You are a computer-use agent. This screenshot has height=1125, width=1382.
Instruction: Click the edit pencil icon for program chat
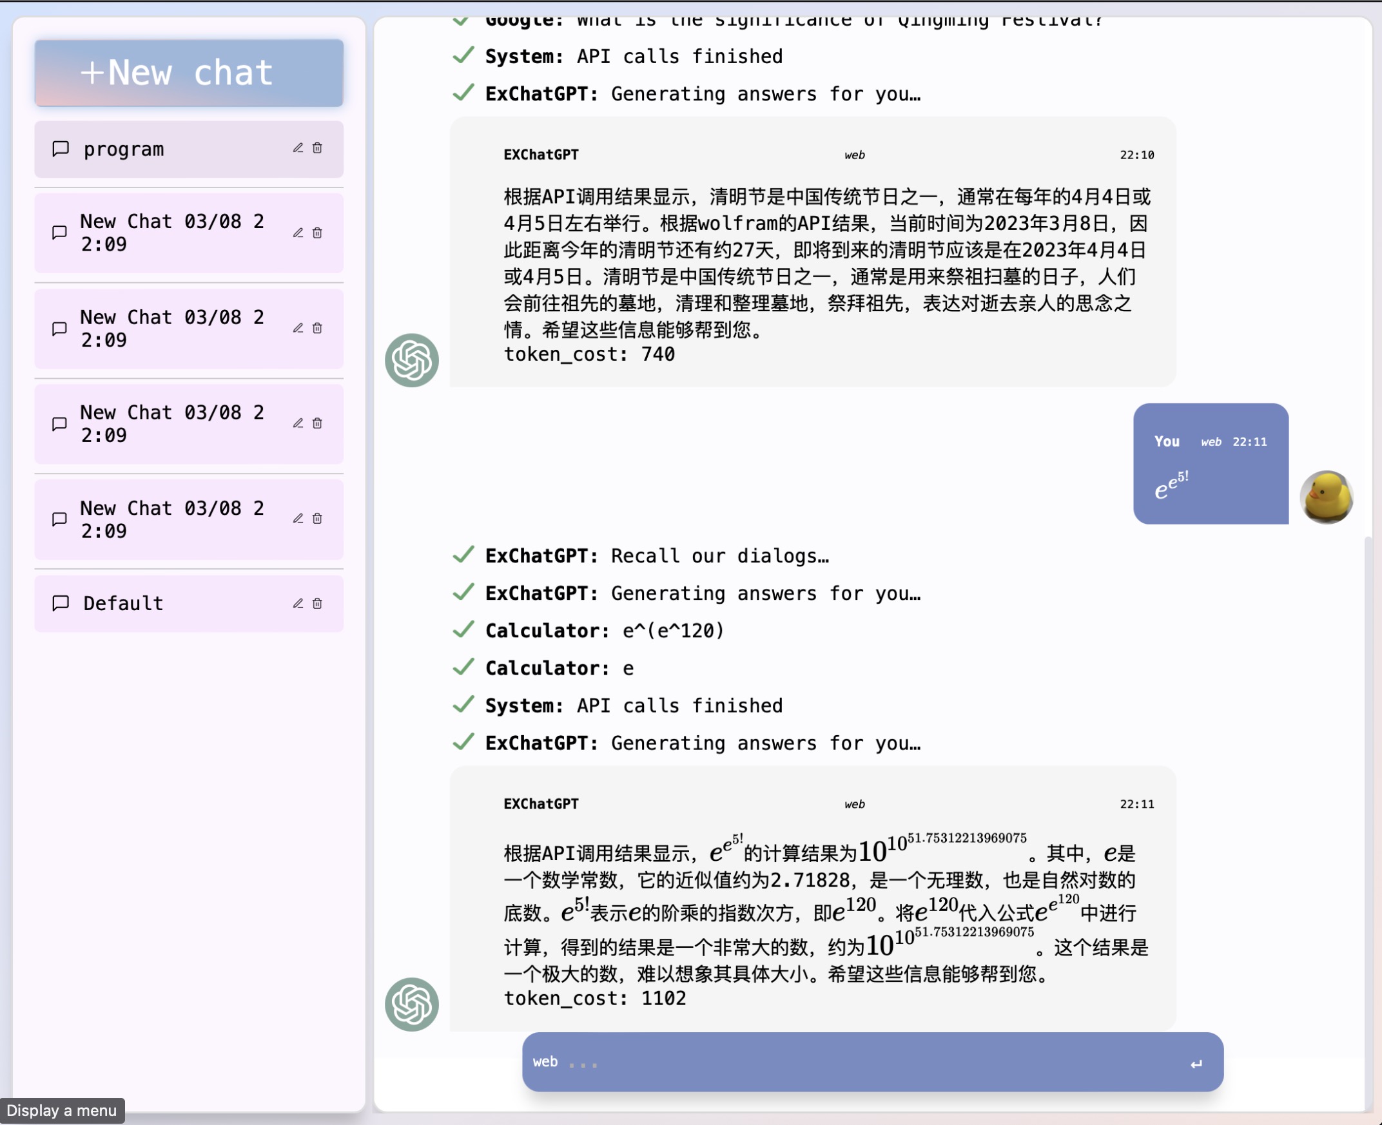(x=298, y=148)
